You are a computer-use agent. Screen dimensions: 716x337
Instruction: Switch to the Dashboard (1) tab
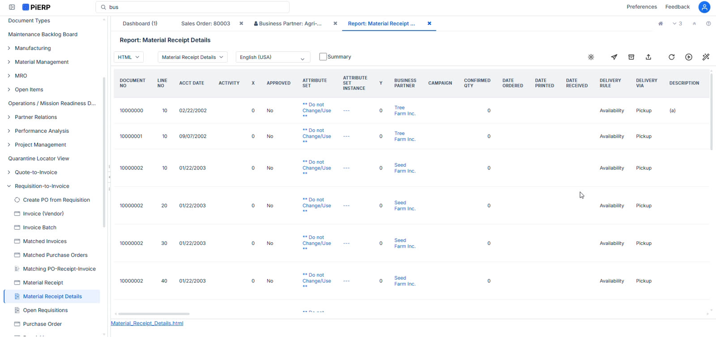[x=140, y=24]
